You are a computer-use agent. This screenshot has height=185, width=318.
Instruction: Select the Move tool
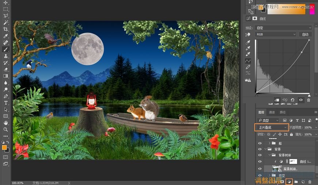point(5,3)
